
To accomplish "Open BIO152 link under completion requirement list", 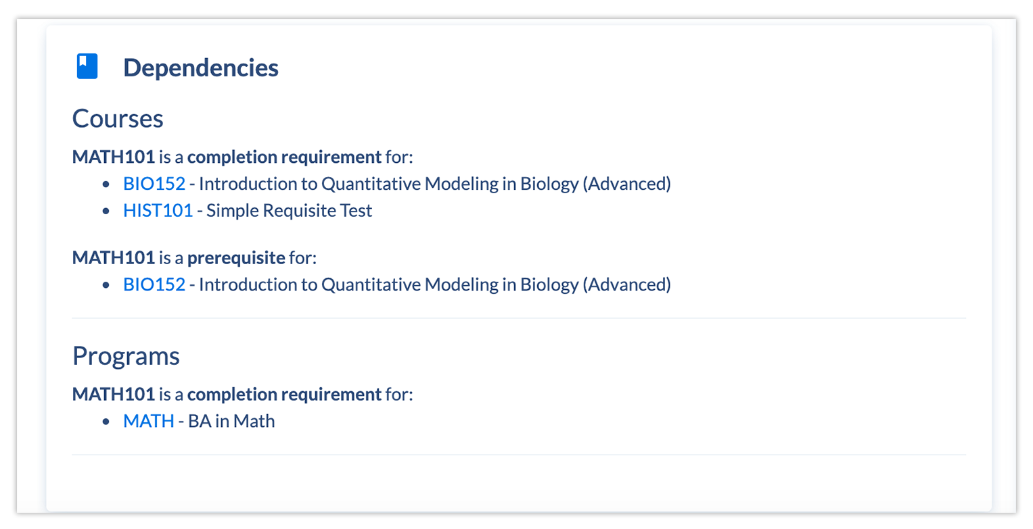I will tap(154, 184).
